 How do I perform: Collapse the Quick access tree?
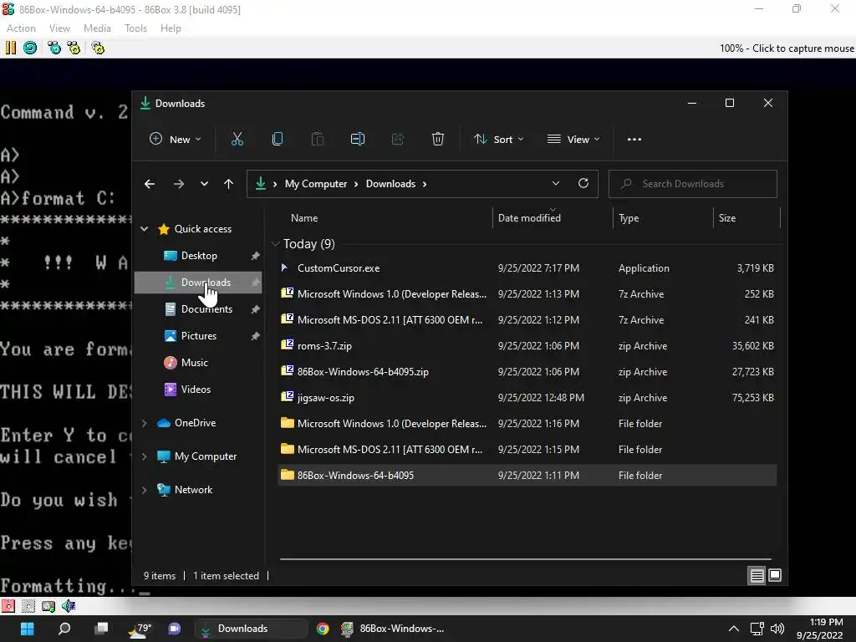144,229
